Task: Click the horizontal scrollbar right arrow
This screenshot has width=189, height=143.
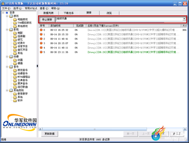Action: point(185,129)
